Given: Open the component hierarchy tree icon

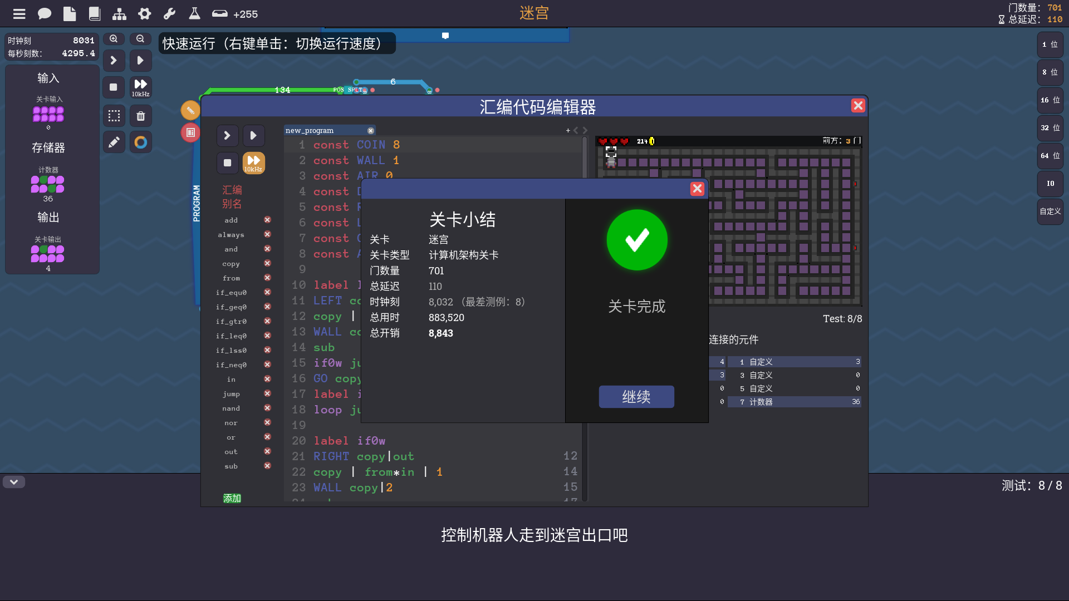Looking at the screenshot, I should (x=119, y=14).
